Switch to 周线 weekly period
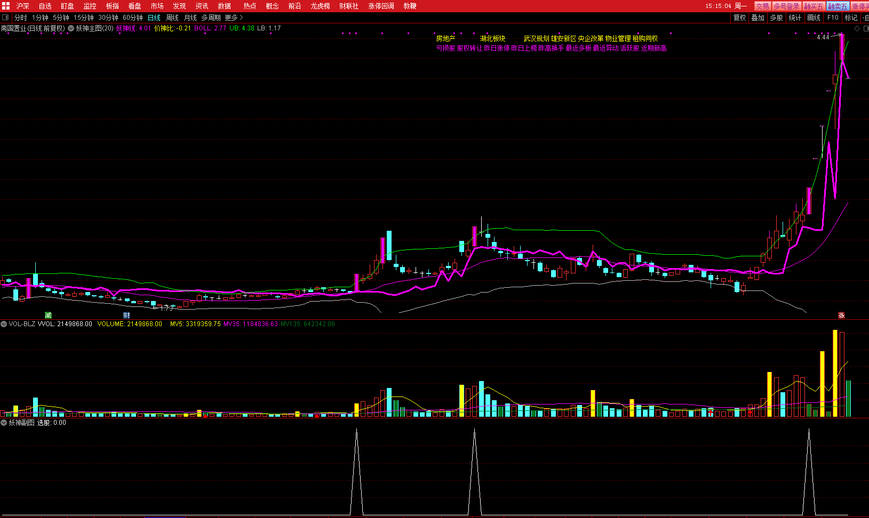869x518 pixels. tap(172, 18)
